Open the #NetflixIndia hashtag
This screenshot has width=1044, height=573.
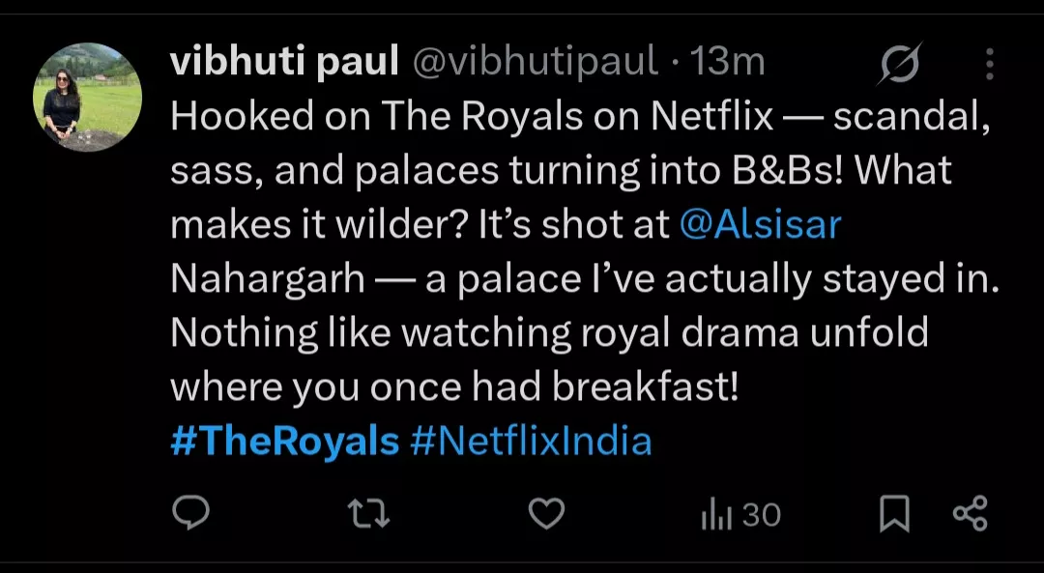coord(531,442)
